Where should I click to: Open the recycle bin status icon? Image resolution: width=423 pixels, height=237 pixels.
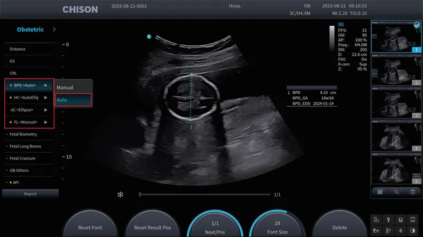click(401, 220)
